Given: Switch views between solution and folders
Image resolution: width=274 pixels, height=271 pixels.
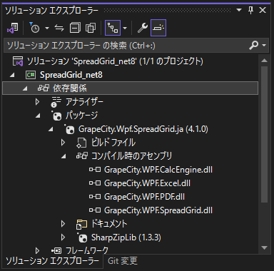Looking at the screenshot, I should point(13,28).
